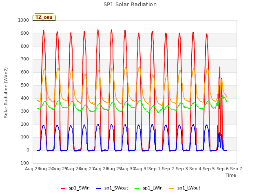The height and width of the screenshot is (196, 261).
Task: Click the 200 y-axis tick label
Action: [x=25, y=124]
